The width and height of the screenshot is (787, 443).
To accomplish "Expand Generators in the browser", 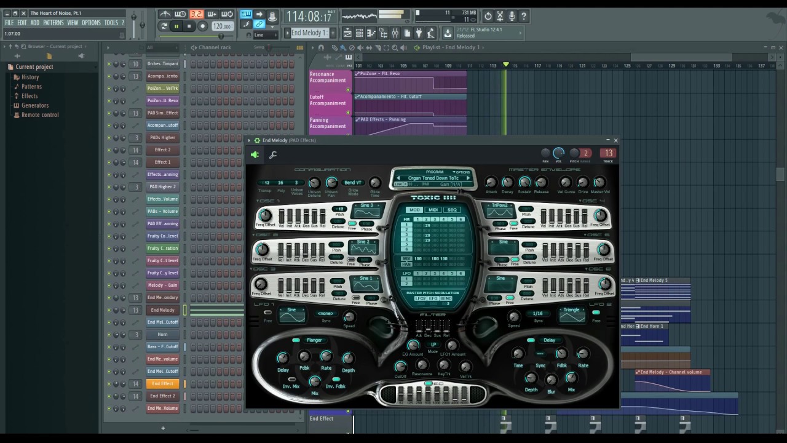I will click(x=35, y=105).
